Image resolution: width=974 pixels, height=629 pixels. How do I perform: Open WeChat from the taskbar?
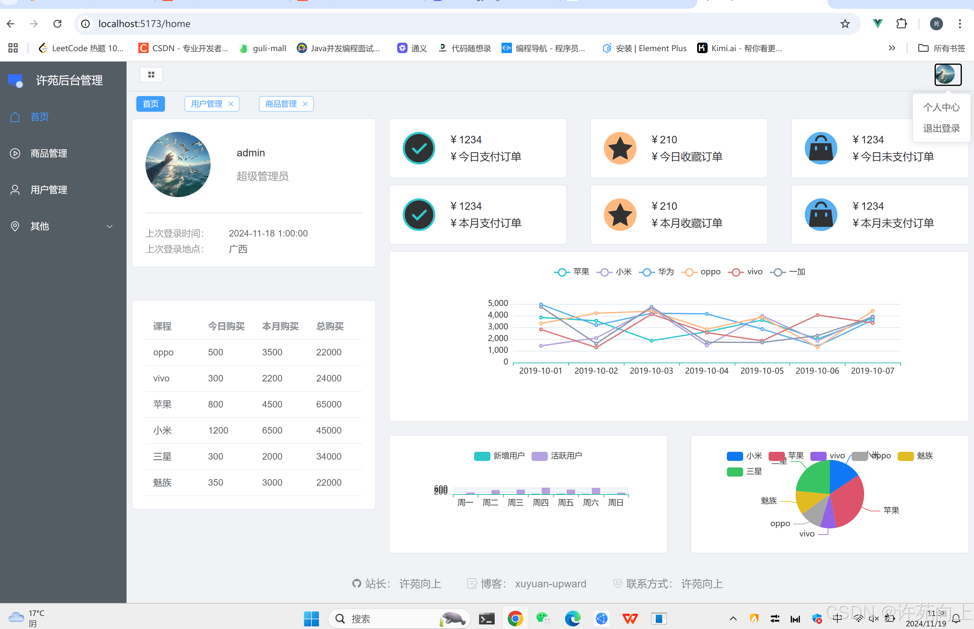click(x=544, y=619)
